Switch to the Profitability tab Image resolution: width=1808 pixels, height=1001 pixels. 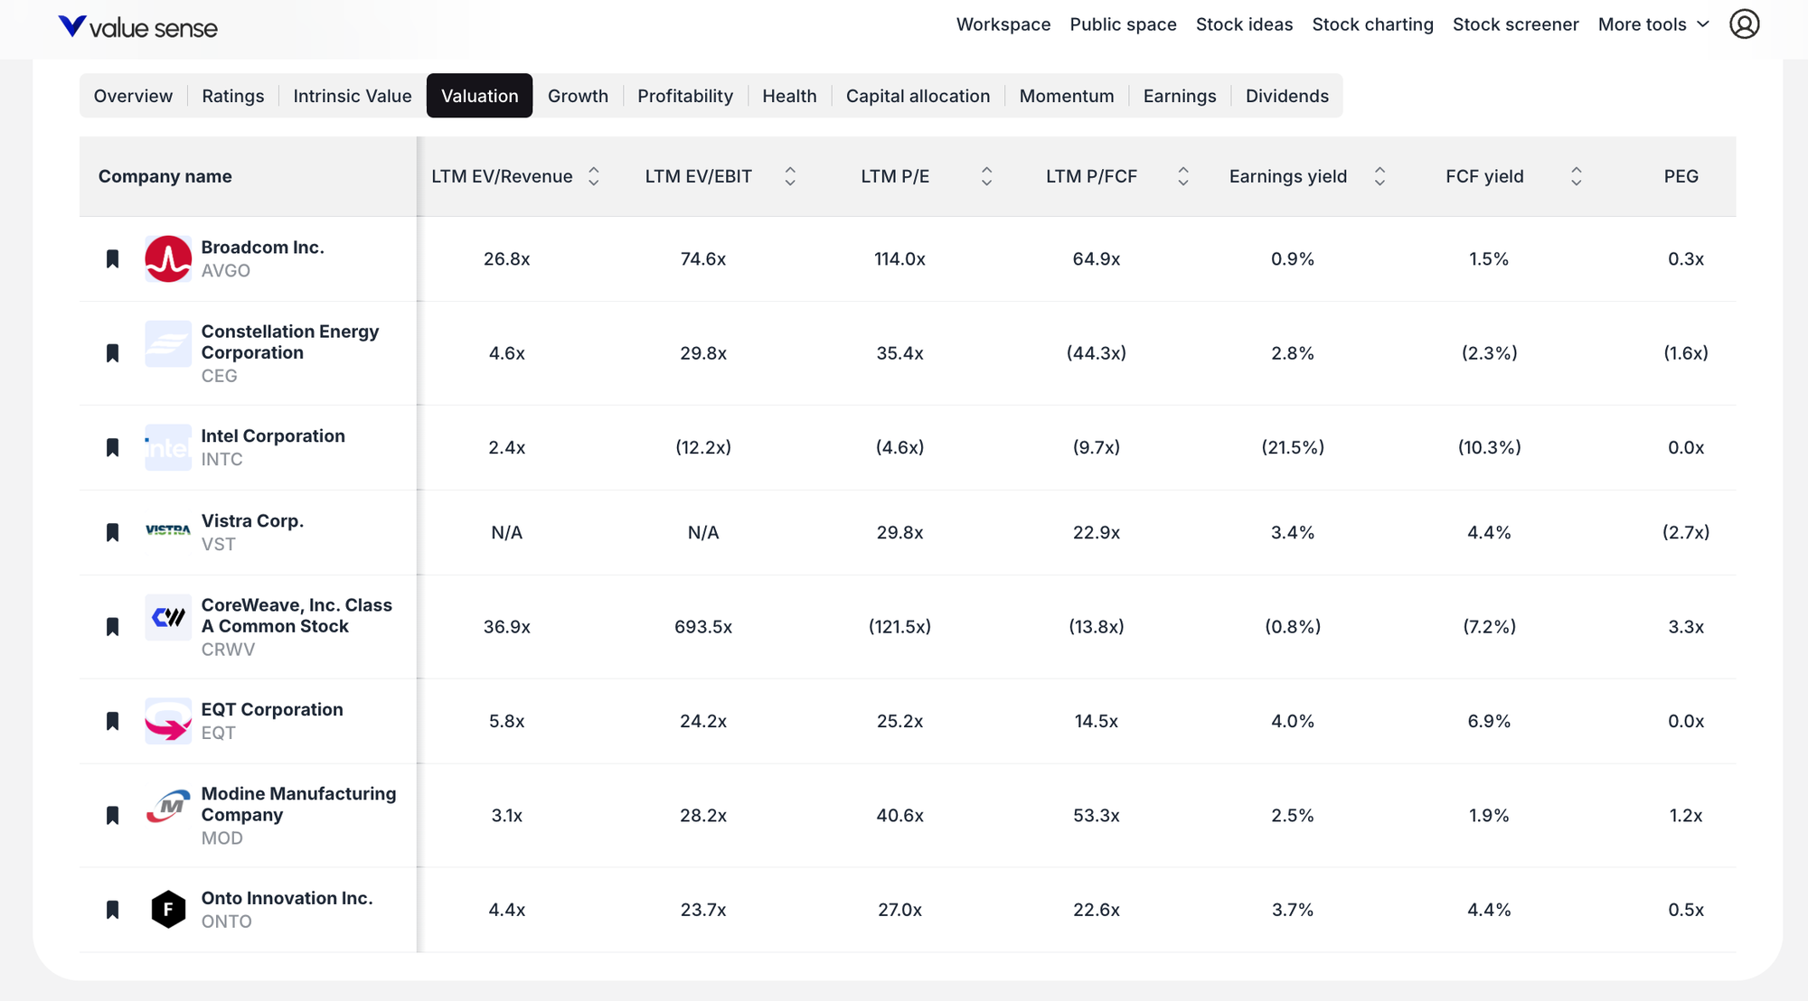tap(684, 96)
